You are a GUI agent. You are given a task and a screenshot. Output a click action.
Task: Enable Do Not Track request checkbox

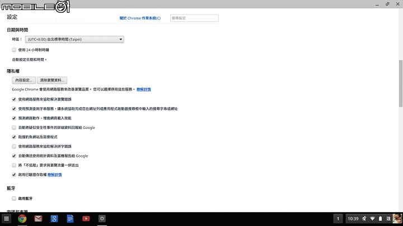14,165
